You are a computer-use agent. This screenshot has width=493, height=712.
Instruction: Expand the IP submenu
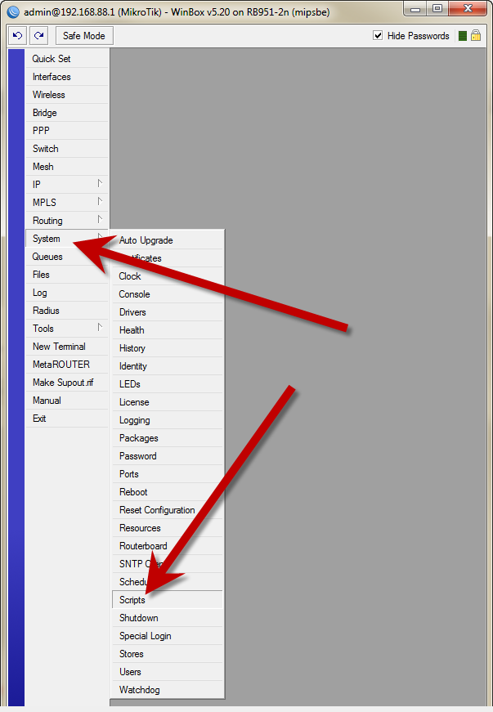[67, 185]
